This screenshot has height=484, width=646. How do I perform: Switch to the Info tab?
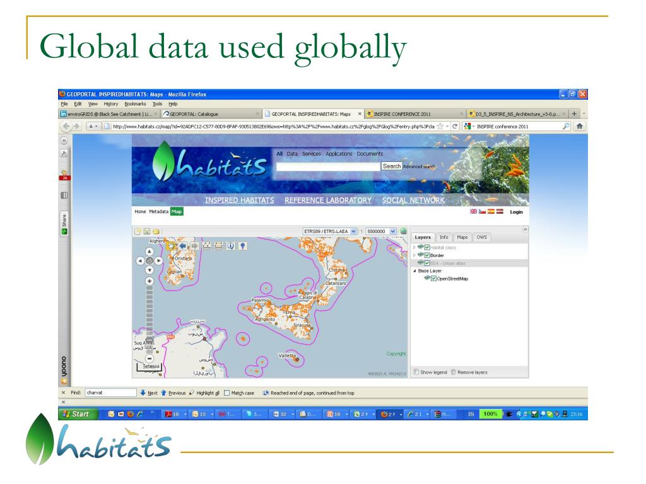tap(443, 237)
